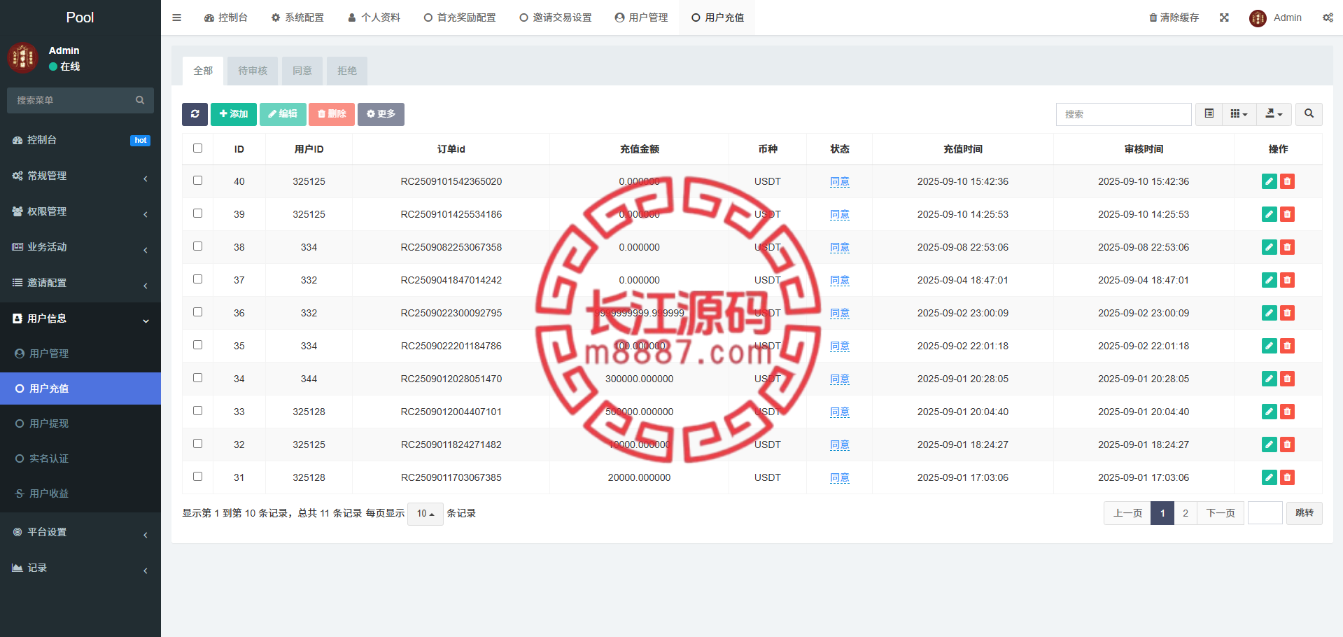Check the box for row ID 40
The width and height of the screenshot is (1343, 637).
pos(197,181)
